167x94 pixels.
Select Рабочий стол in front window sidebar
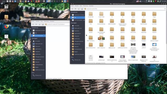(x=77, y=28)
